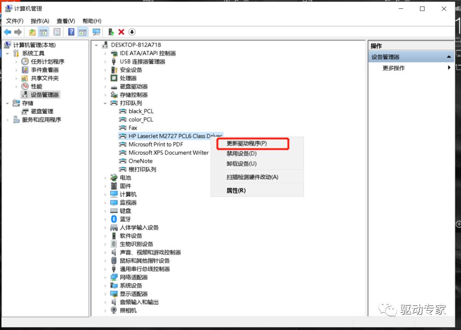Expand the 任务计划程序 node arrow
The image size is (461, 330).
click(x=16, y=62)
